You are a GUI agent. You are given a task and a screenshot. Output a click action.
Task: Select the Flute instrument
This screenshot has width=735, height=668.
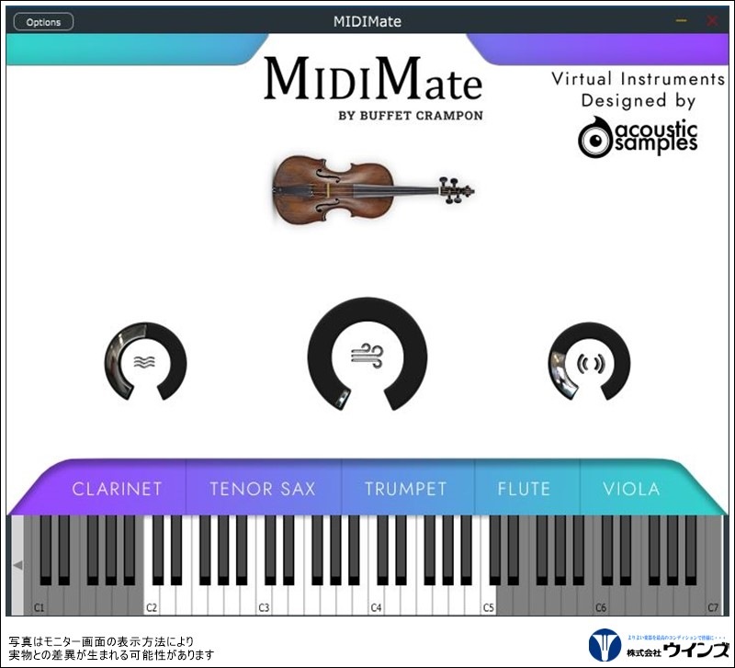point(524,489)
